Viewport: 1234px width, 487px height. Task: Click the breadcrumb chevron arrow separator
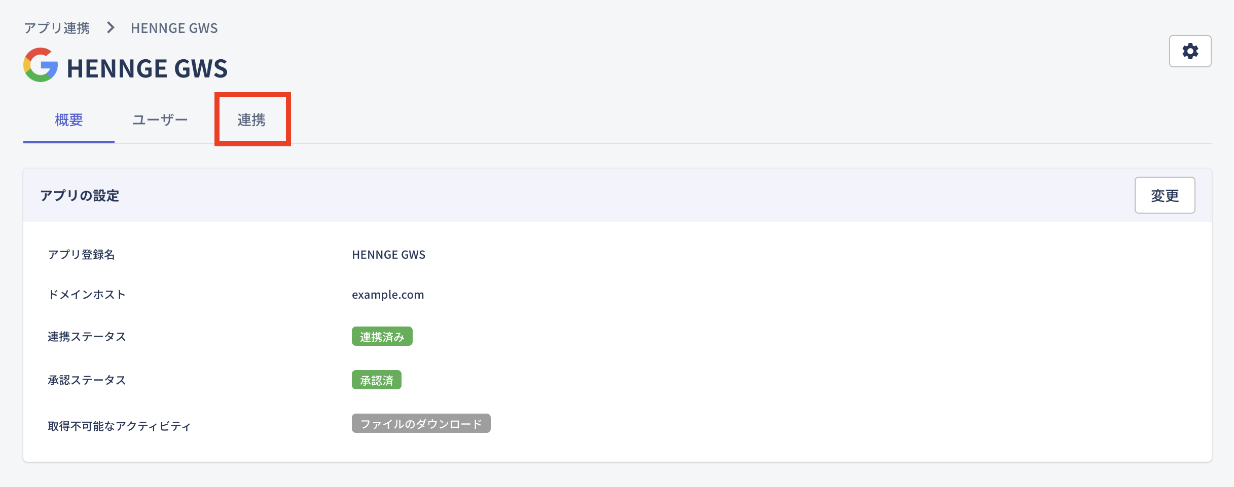(x=111, y=28)
